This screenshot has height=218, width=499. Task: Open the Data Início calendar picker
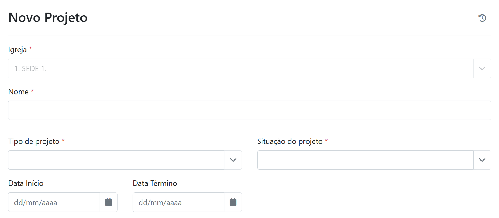[x=108, y=202]
